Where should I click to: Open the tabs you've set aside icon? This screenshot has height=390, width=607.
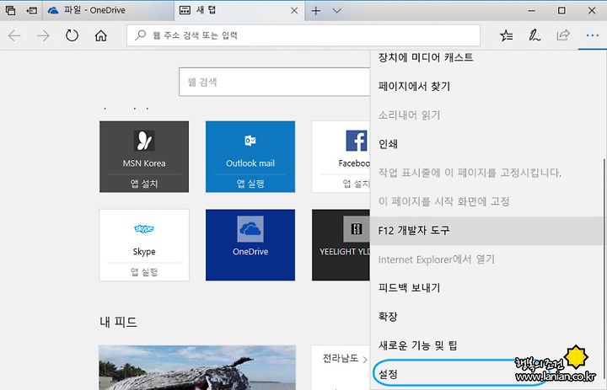pyautogui.click(x=10, y=10)
